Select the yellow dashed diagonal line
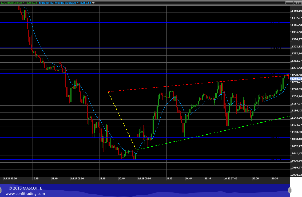Screen dimensions: 302x197 122,120
